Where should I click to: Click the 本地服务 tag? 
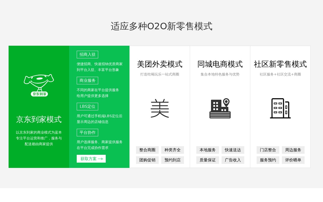pyautogui.click(x=208, y=150)
